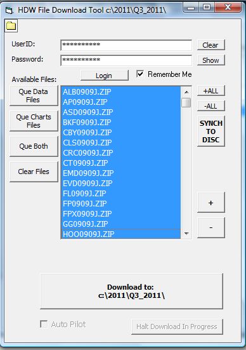Select BKF0909J.ZIP in the list
The width and height of the screenshot is (246, 350).
click(x=120, y=123)
